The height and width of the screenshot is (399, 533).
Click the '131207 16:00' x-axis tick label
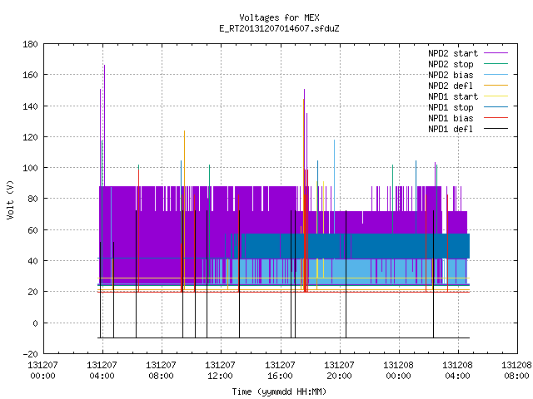coord(280,371)
